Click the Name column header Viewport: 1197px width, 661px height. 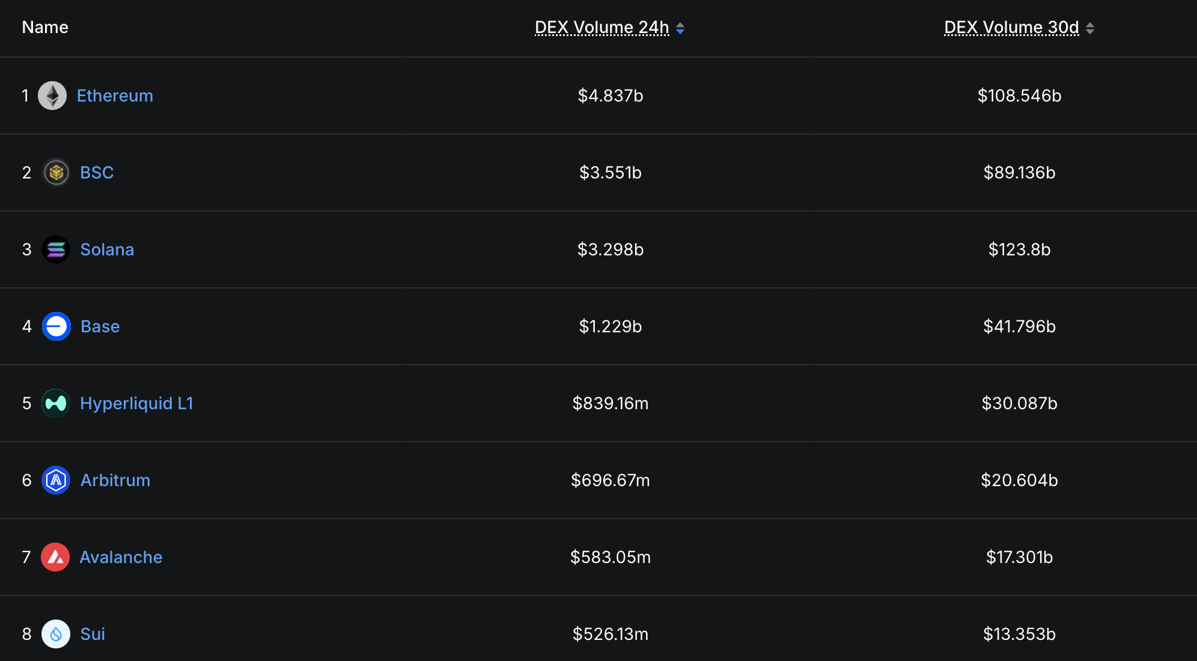(45, 28)
